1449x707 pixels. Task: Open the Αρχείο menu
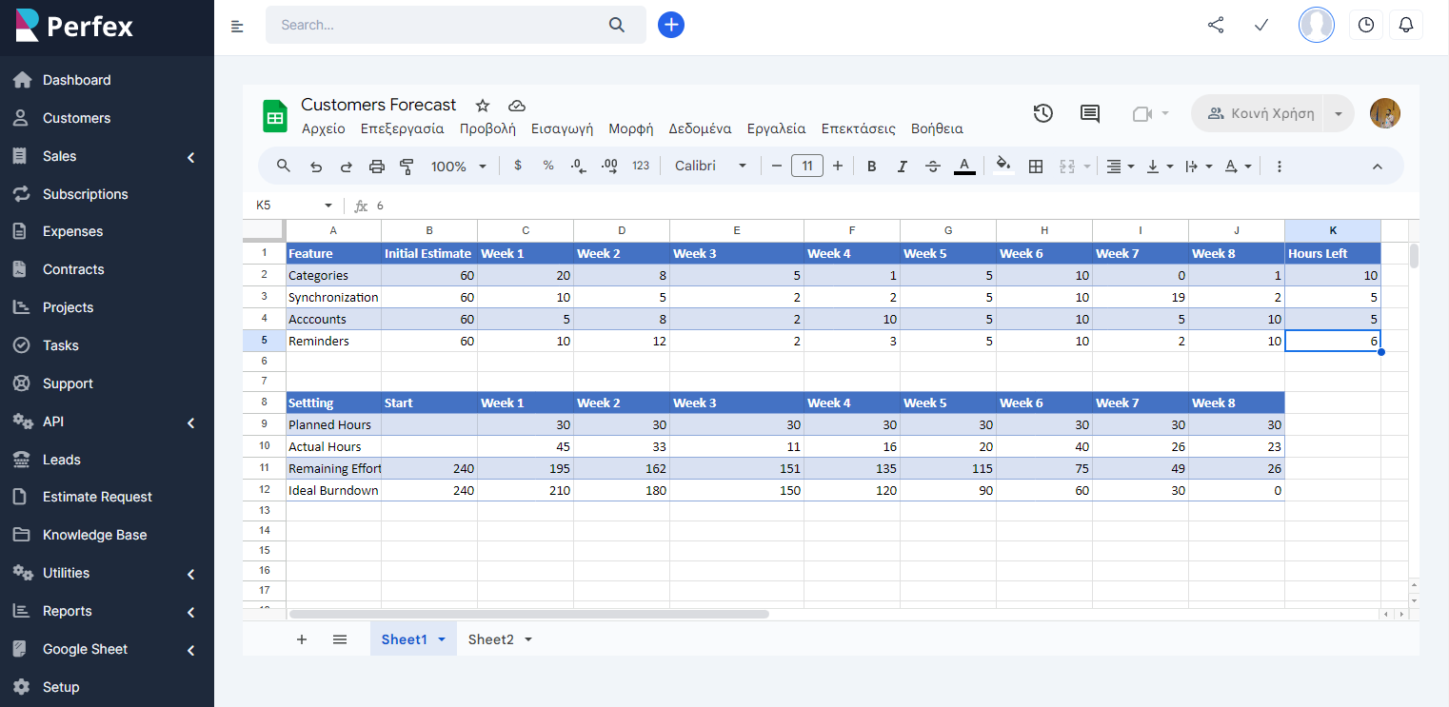pyautogui.click(x=324, y=128)
